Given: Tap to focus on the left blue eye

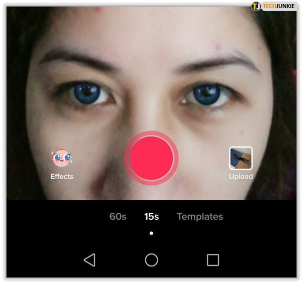Looking at the screenshot, I should click(x=89, y=93).
